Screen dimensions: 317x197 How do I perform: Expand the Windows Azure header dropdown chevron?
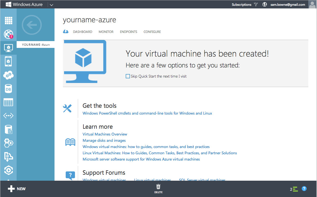51,5
